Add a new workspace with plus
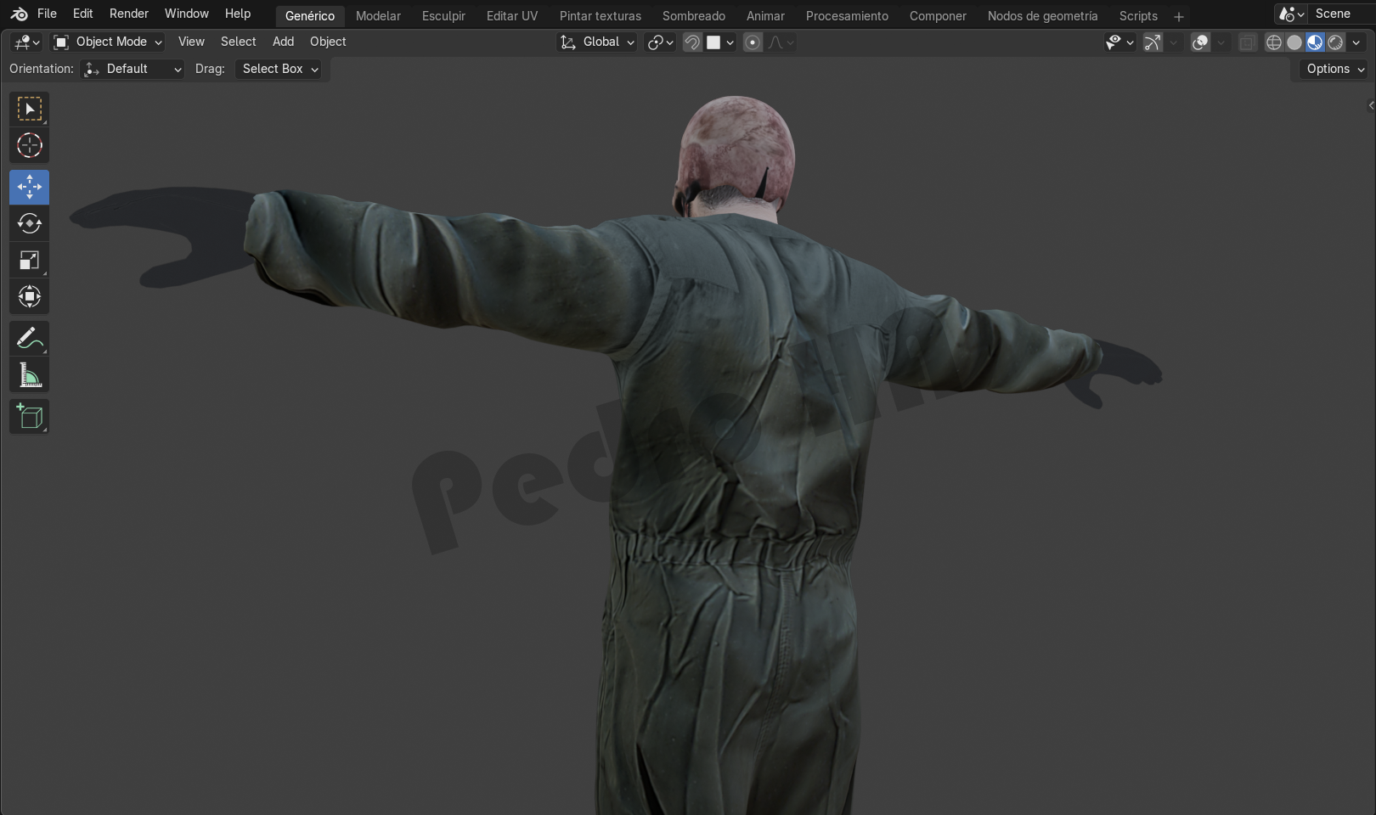Viewport: 1376px width, 815px height. [x=1178, y=16]
